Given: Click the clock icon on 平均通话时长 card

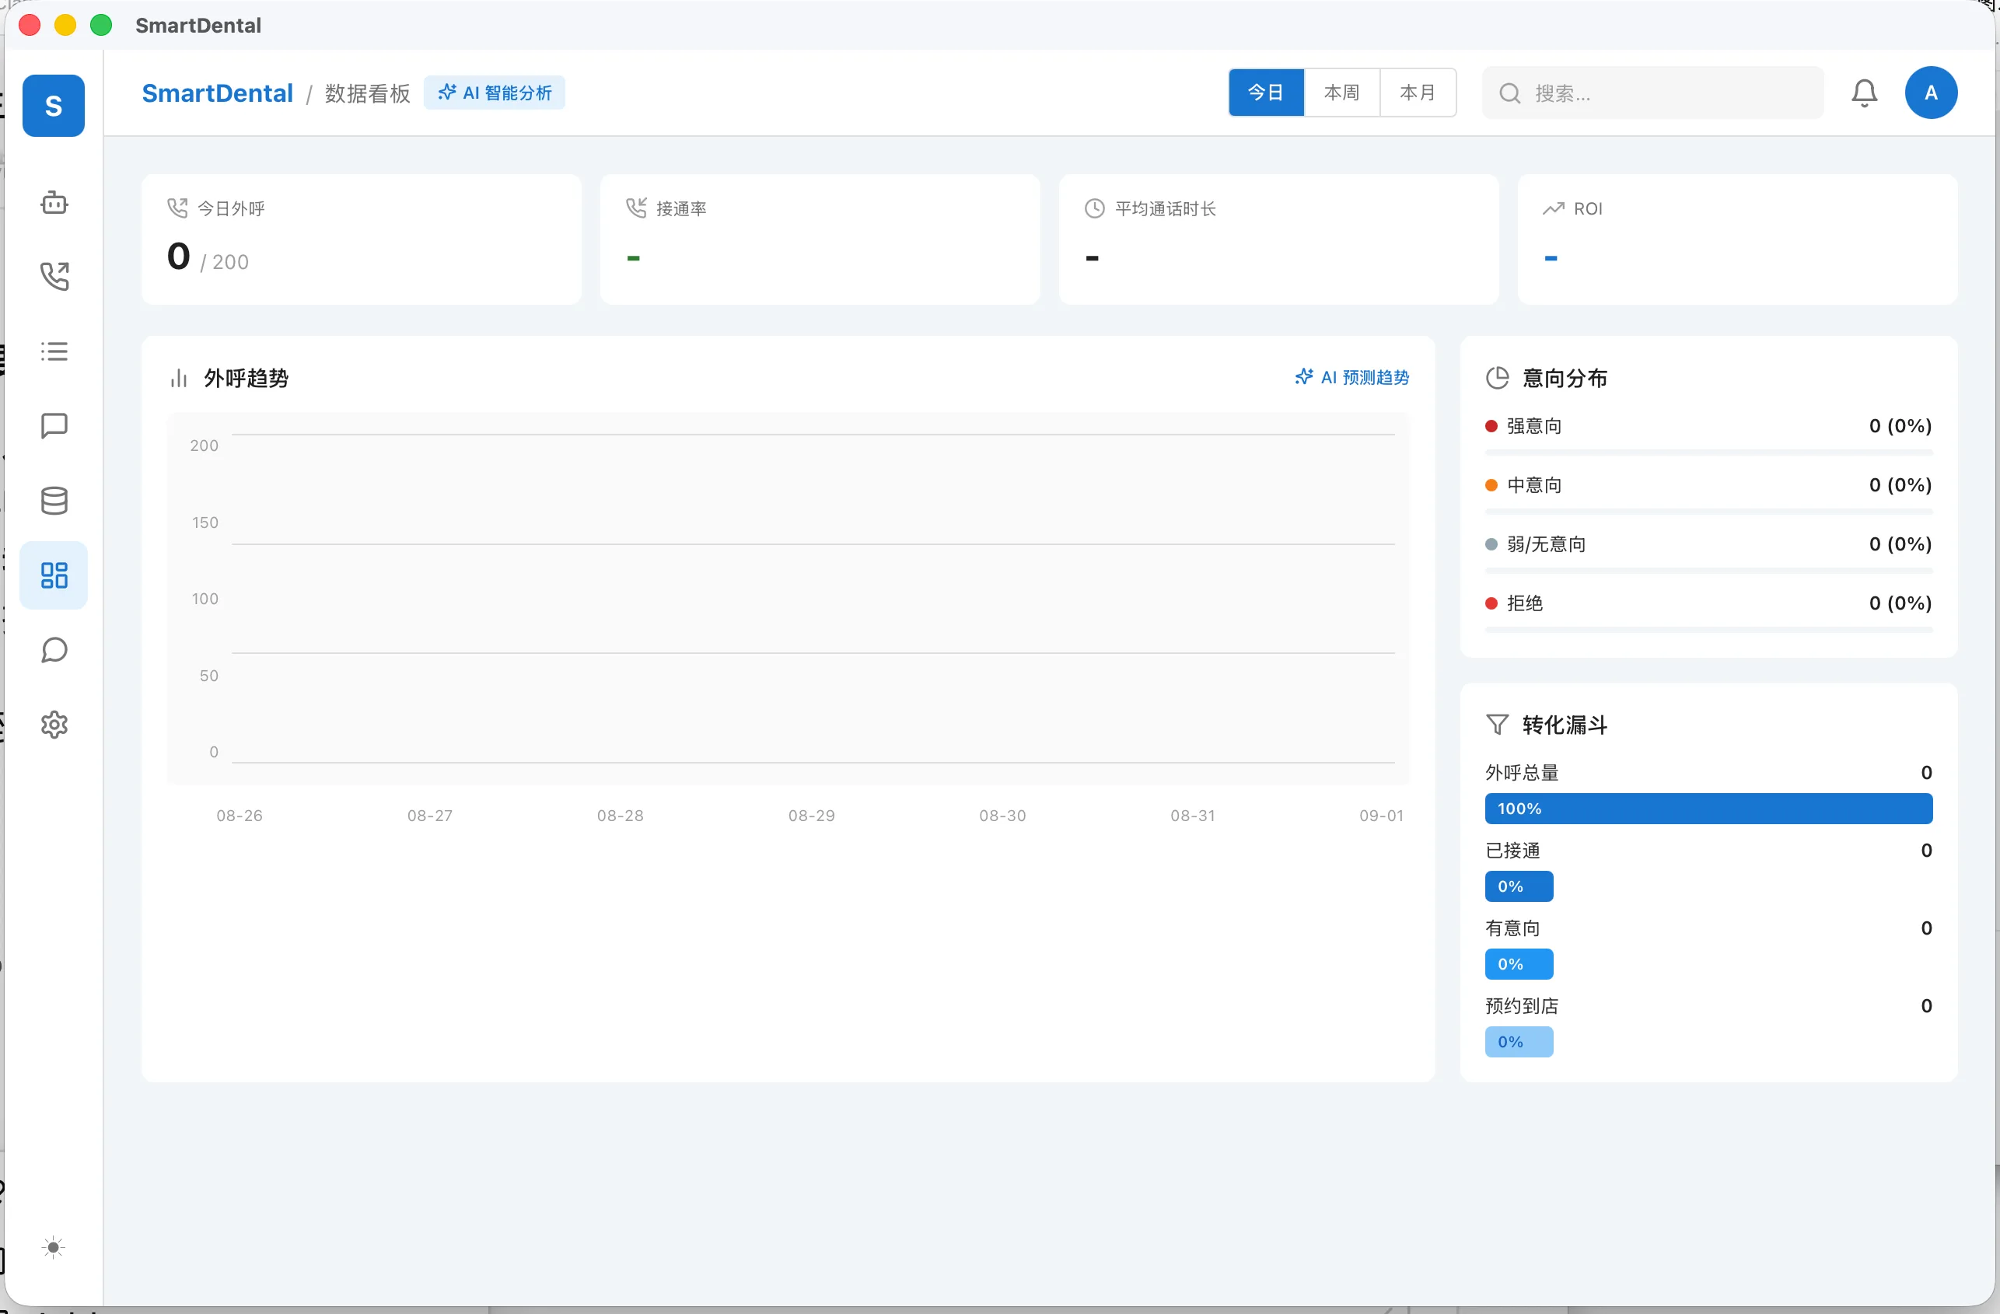Looking at the screenshot, I should (x=1094, y=208).
